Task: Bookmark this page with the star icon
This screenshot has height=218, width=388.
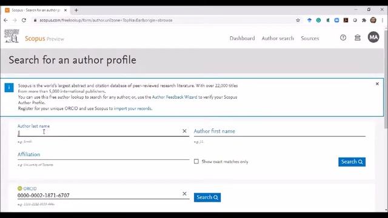Action: (x=298, y=20)
